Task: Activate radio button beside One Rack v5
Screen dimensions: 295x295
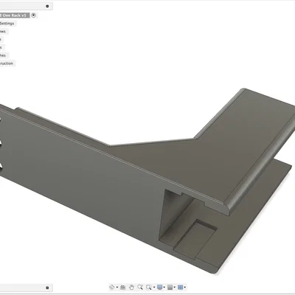Action: 34,15
